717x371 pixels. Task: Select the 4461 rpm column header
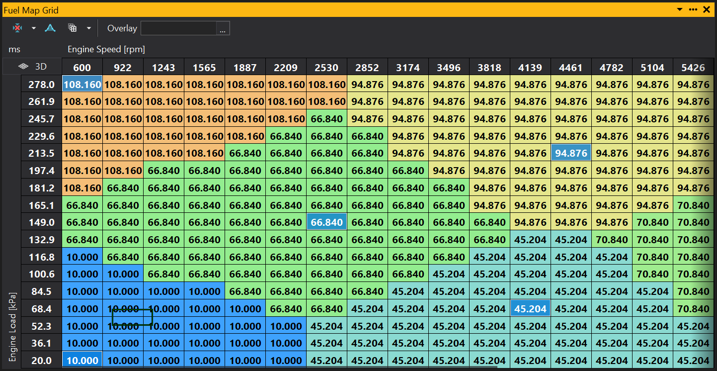(571, 68)
